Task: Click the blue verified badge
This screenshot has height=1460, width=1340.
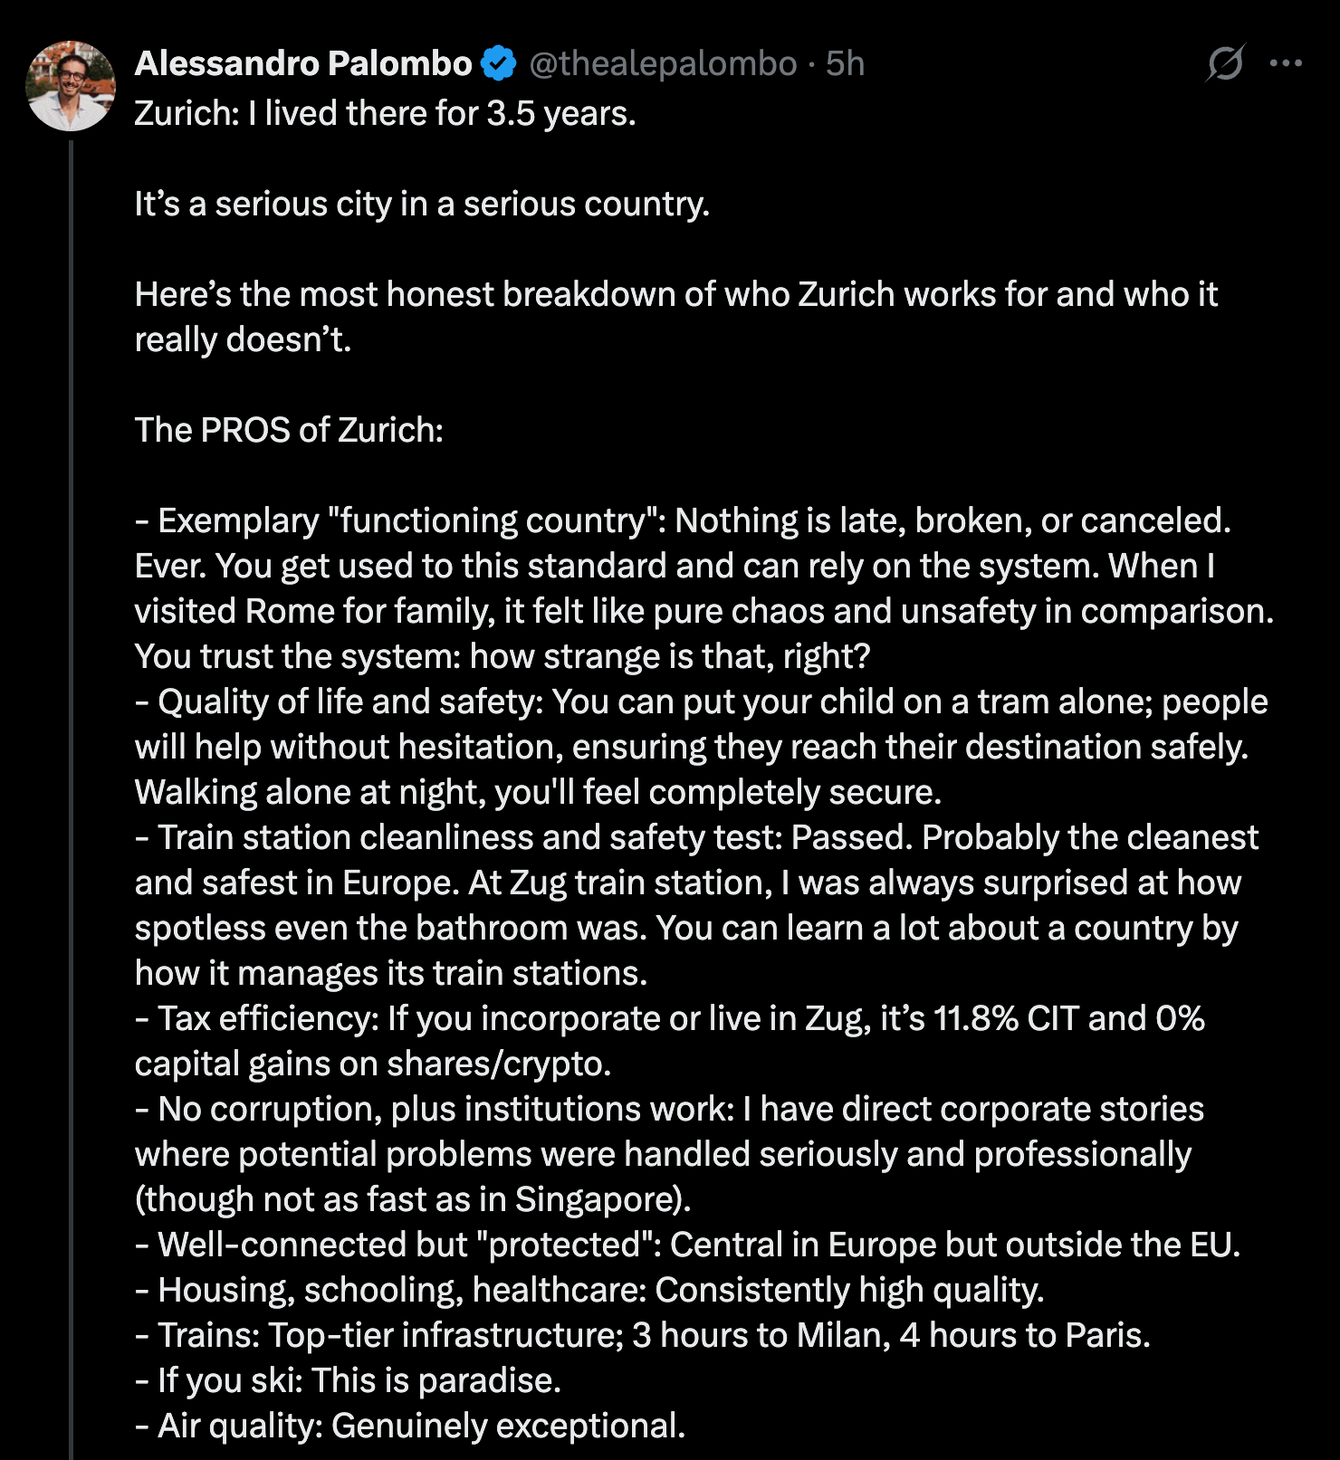Action: click(x=498, y=63)
